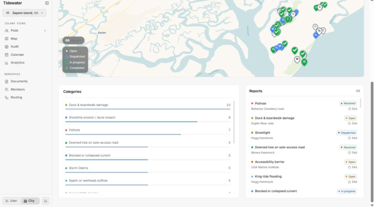Click the Open badge on Dock & boardwalk report
Viewport: 374px width, 207px height.
pyautogui.click(x=350, y=118)
